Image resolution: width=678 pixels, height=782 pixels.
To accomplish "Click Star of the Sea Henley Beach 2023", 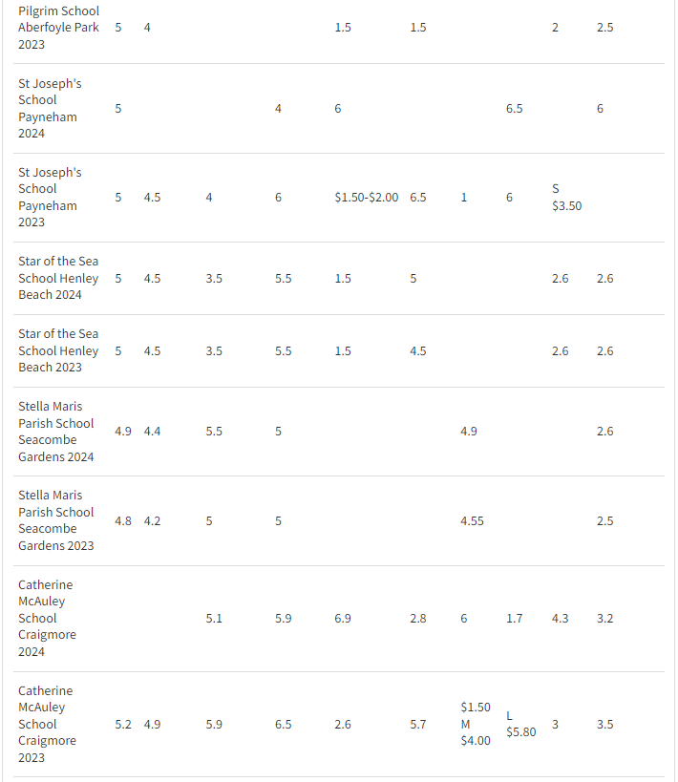I will tap(58, 350).
